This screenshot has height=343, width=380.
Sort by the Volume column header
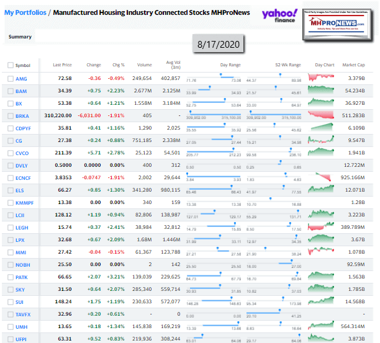pos(144,65)
